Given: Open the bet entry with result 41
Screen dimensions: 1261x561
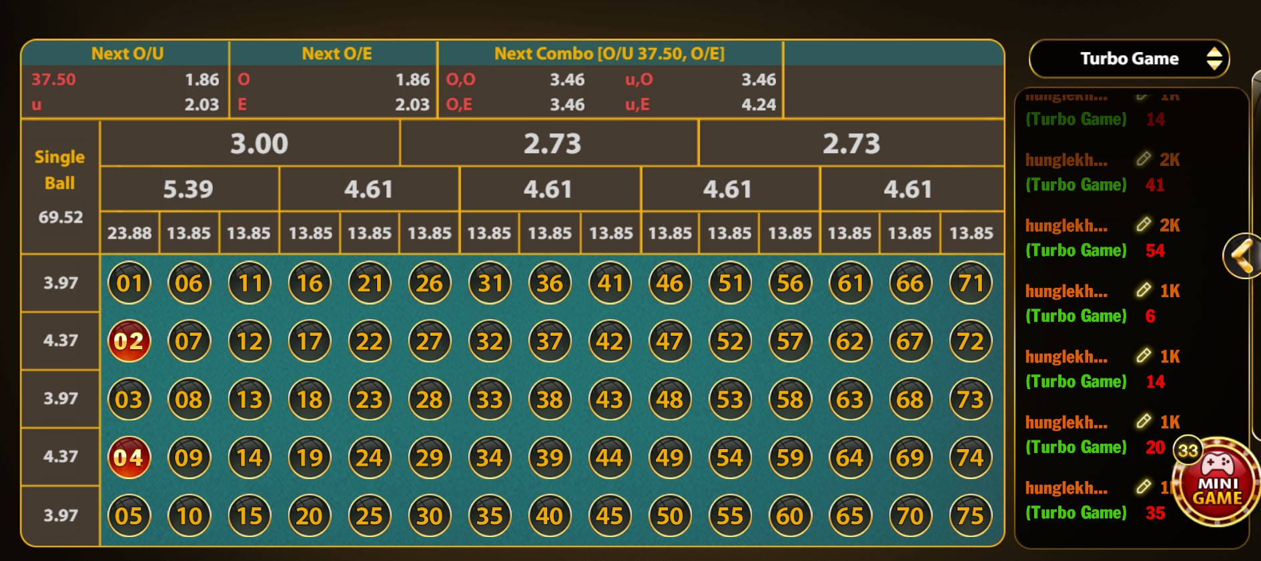Looking at the screenshot, I should coord(1102,172).
